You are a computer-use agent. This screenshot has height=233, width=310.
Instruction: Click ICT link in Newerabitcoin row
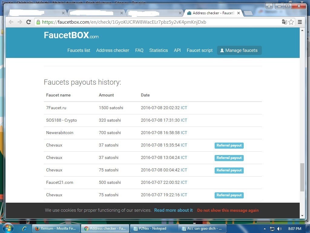click(184, 133)
